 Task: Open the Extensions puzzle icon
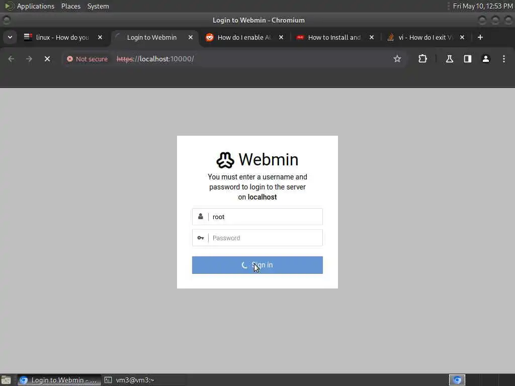tap(422, 59)
